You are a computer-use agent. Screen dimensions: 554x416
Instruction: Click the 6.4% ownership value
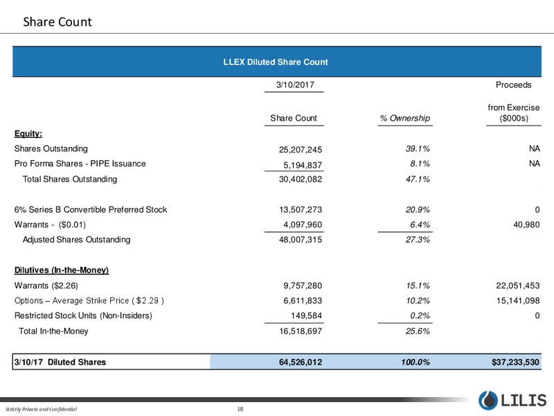(x=420, y=225)
